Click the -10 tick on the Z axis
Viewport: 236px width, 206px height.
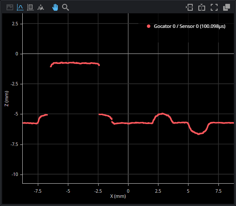point(15,175)
